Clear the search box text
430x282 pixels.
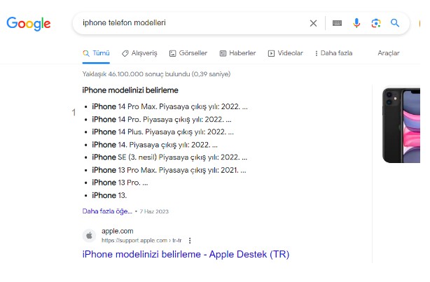tap(313, 23)
